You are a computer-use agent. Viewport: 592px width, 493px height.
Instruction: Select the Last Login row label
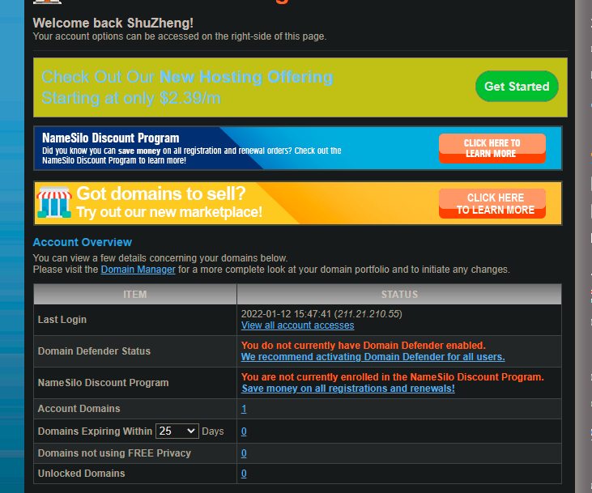click(x=62, y=320)
